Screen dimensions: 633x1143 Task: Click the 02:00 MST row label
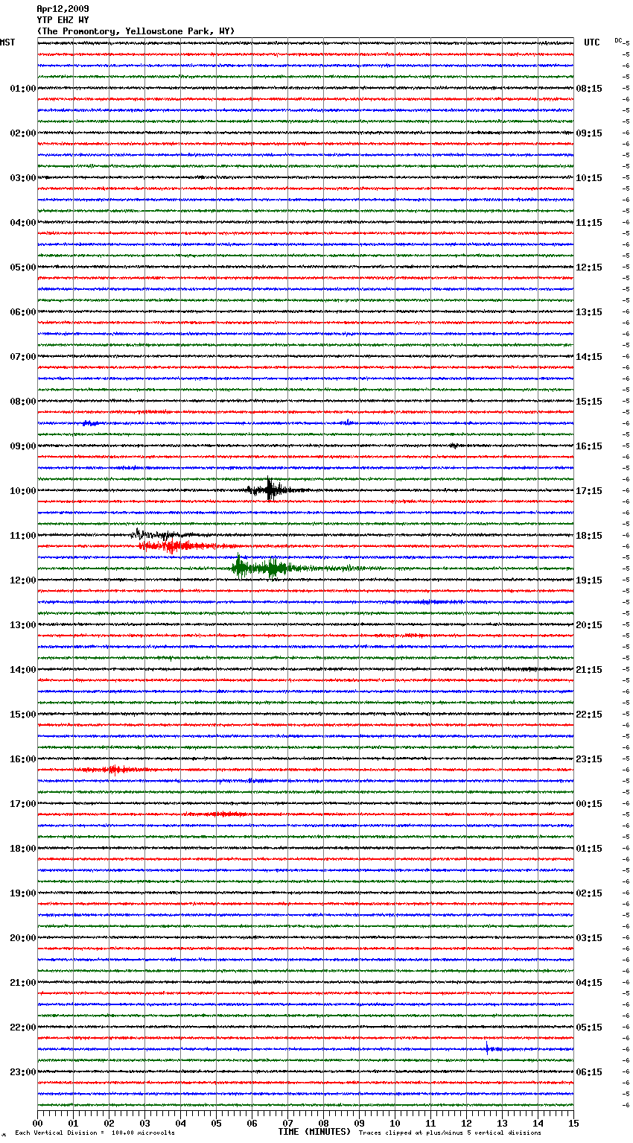point(22,133)
